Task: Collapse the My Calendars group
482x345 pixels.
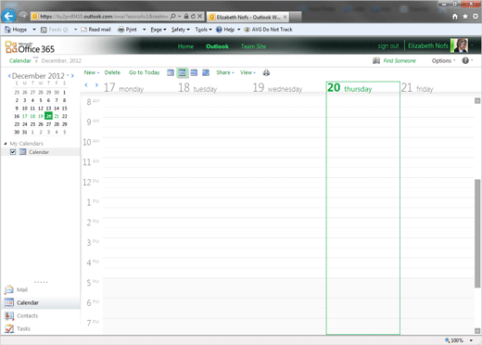Action: coord(6,144)
